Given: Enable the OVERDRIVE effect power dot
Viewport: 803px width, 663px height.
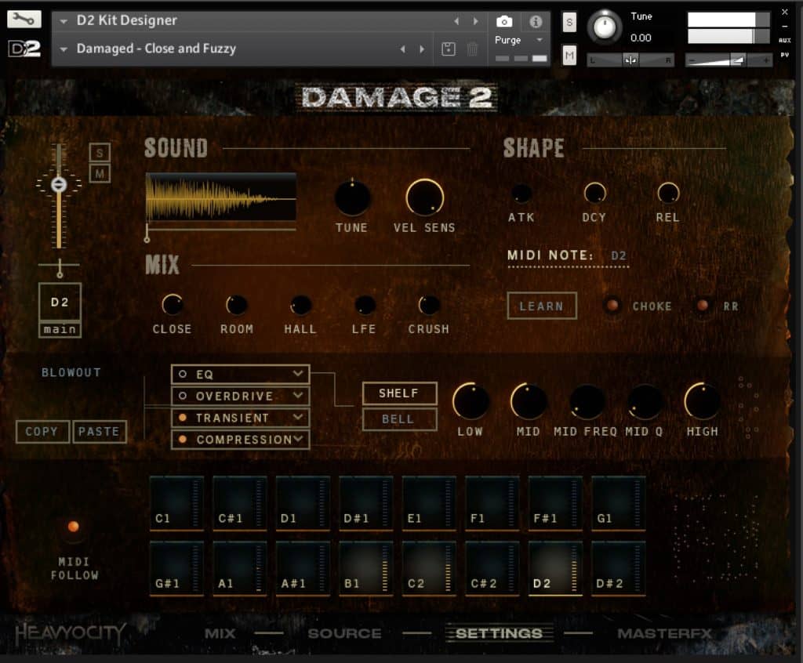Looking at the screenshot, I should click(182, 396).
